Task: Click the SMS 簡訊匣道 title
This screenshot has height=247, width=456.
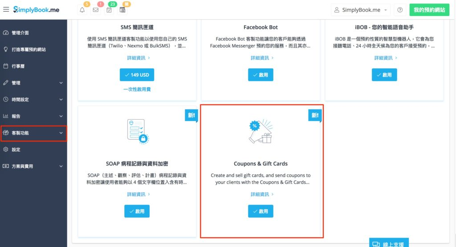Action: pos(137,27)
